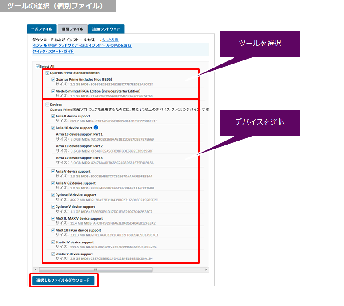Open the 一式ファイル tab
344x306 pixels.
41,29
